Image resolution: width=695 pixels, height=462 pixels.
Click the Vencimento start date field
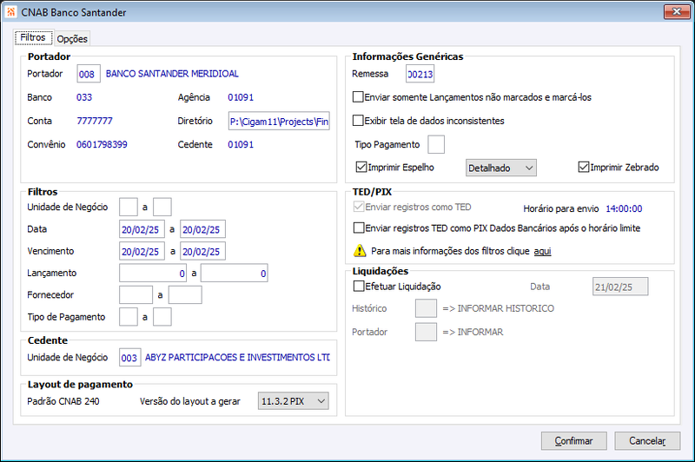pyautogui.click(x=142, y=251)
